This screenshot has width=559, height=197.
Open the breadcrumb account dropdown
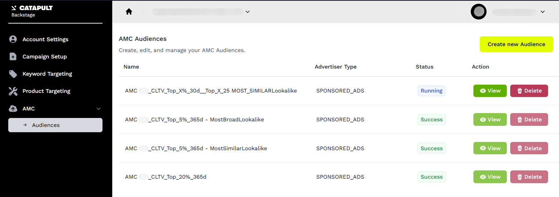[247, 12]
